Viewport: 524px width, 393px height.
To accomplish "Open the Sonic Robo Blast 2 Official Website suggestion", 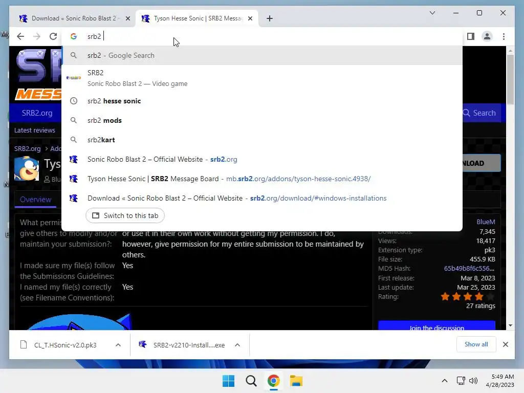I will 262,160.
